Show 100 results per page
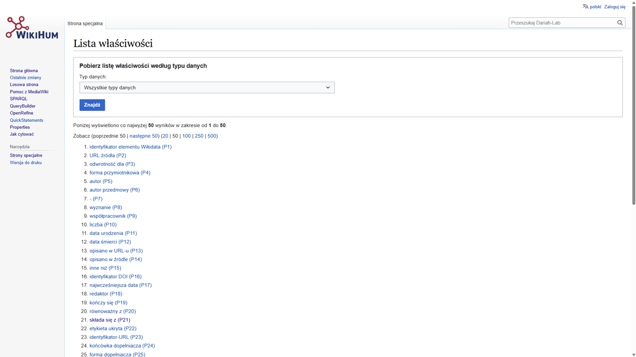 click(x=186, y=136)
